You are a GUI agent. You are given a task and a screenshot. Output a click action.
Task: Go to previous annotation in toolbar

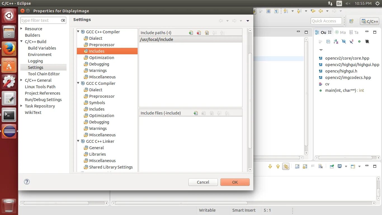[x=299, y=11]
